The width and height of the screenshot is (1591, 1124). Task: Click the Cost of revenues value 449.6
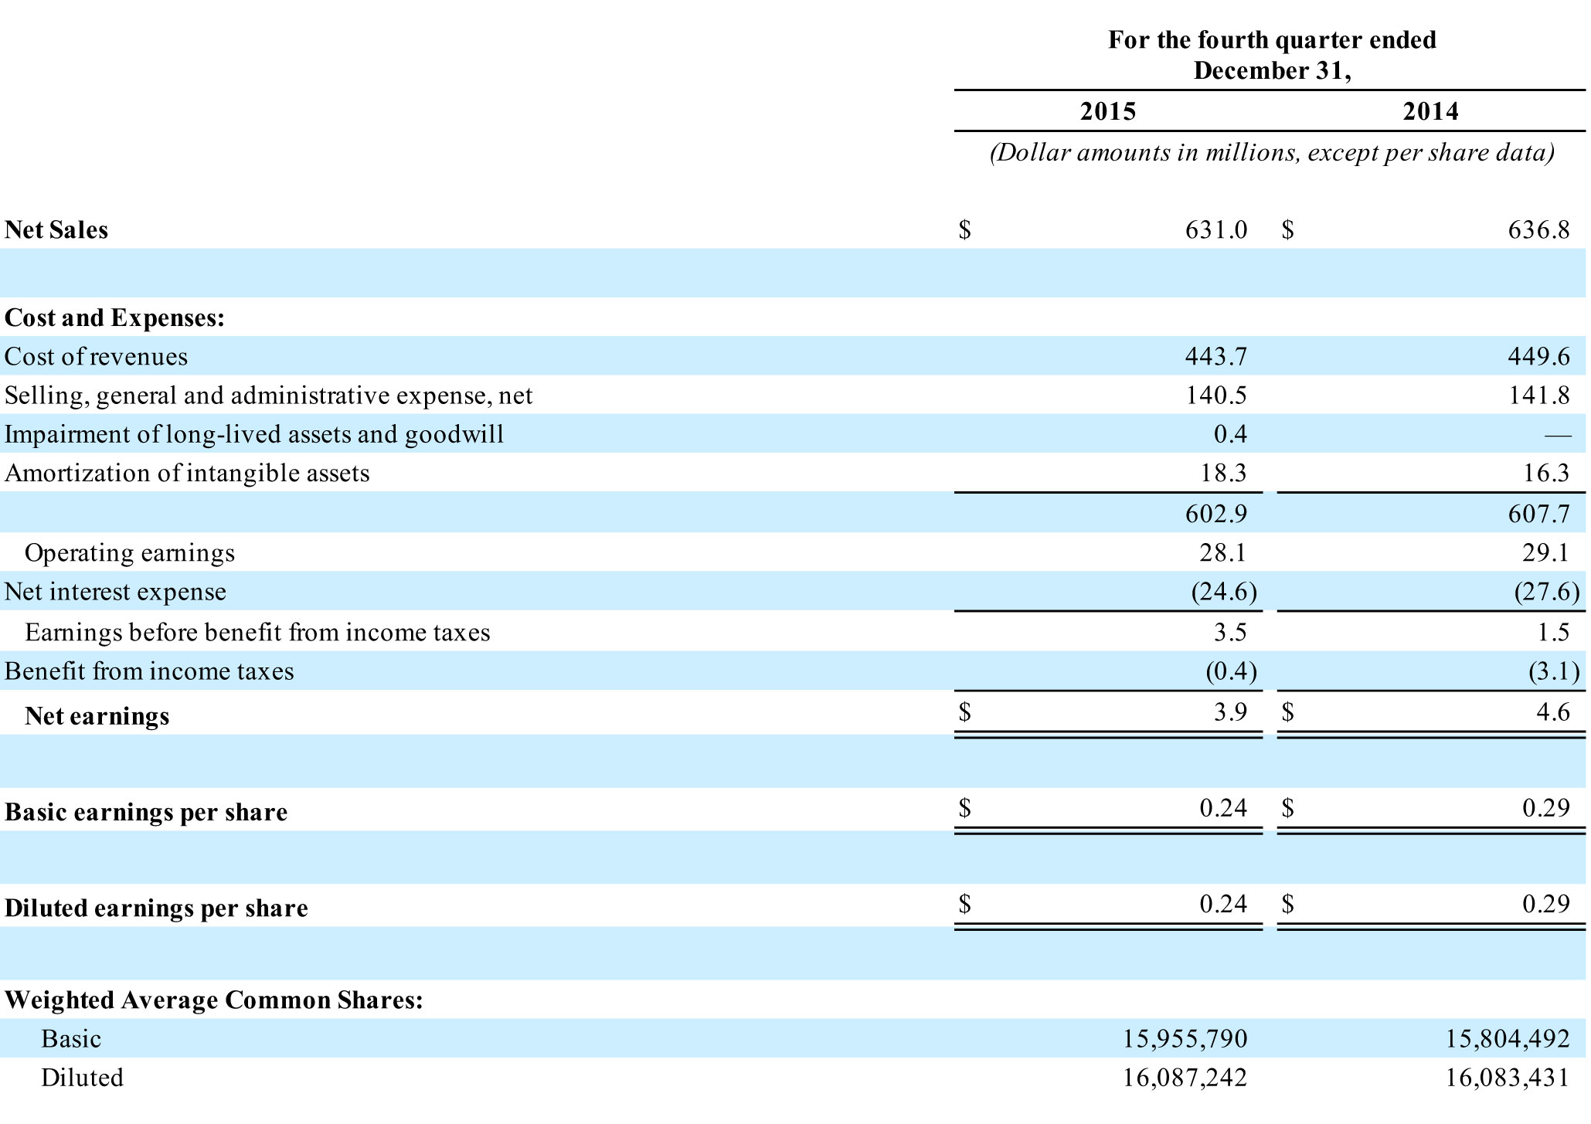tap(1538, 356)
